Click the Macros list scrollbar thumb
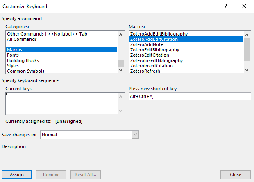 [x=247, y=49]
